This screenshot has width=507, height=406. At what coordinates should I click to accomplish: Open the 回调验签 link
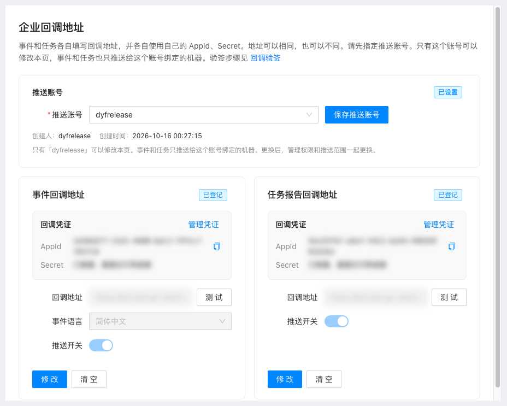tap(265, 58)
